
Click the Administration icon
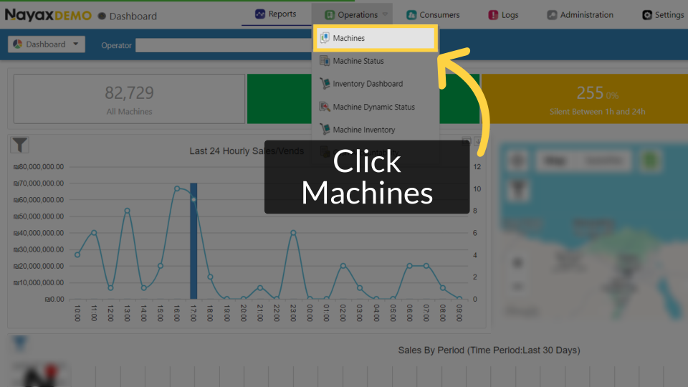tap(552, 14)
